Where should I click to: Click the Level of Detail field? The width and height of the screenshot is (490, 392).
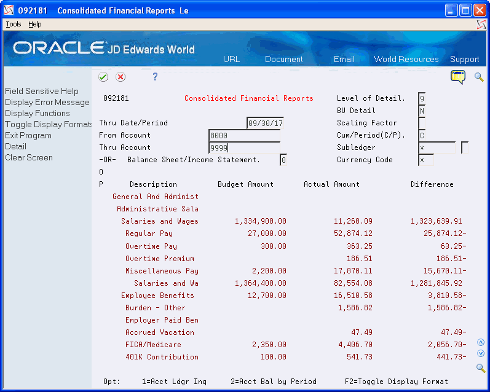point(422,99)
